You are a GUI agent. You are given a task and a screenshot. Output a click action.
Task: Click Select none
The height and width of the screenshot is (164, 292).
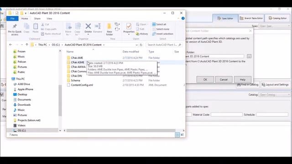(161, 29)
